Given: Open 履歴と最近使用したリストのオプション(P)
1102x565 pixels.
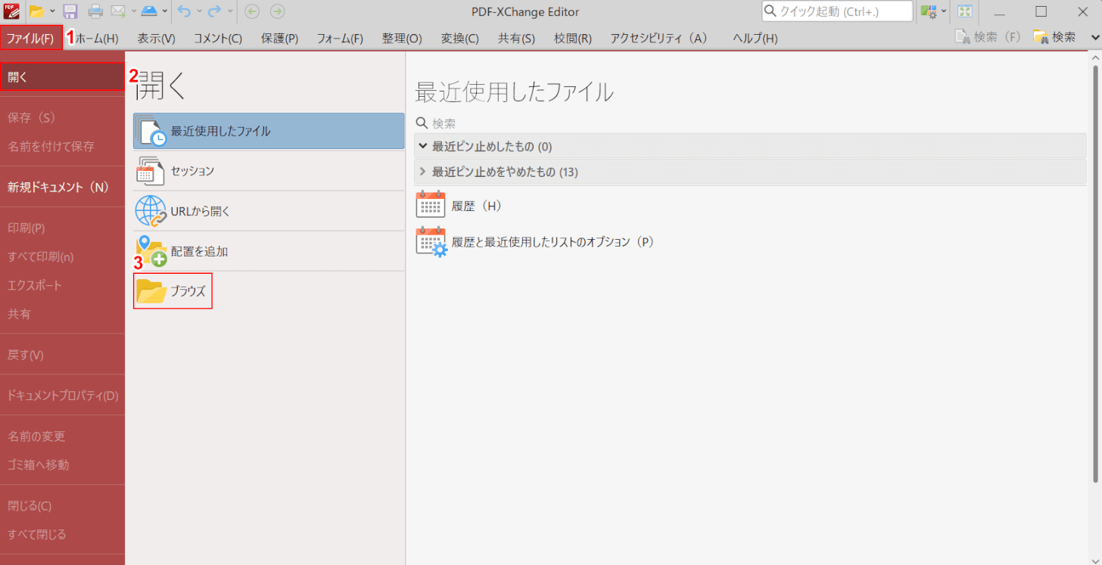Looking at the screenshot, I should [535, 242].
